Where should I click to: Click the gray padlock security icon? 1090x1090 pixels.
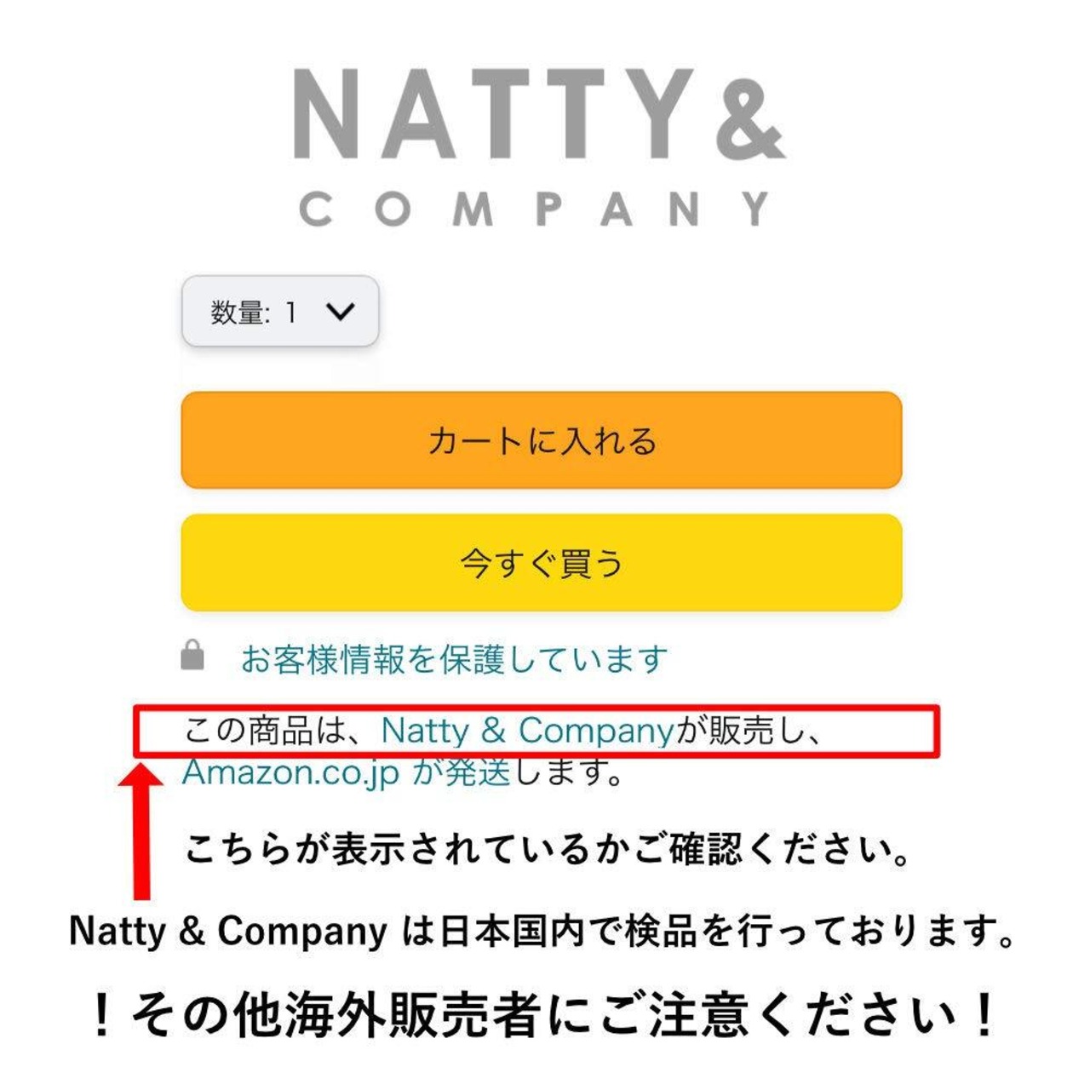[193, 656]
